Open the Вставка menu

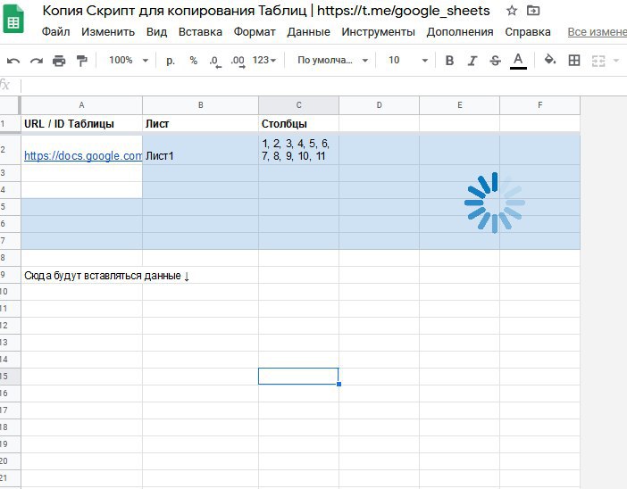tap(200, 32)
